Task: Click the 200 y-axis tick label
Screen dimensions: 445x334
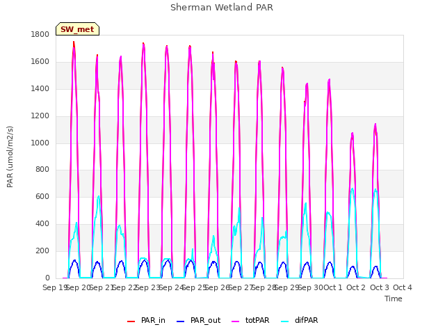Action: click(42, 251)
